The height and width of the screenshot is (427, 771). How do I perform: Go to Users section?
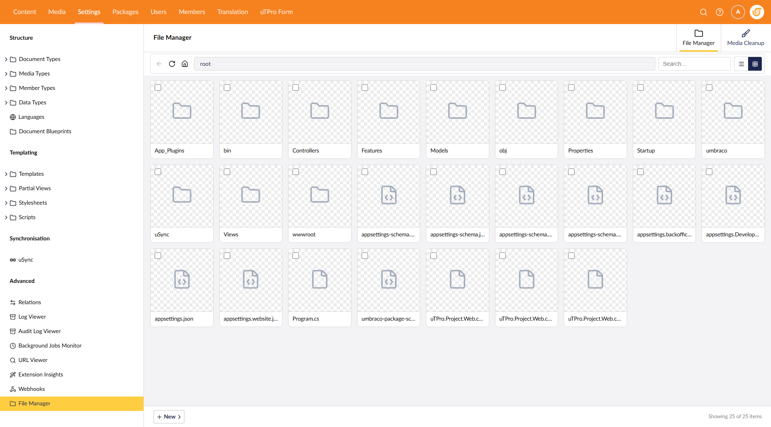pos(158,12)
